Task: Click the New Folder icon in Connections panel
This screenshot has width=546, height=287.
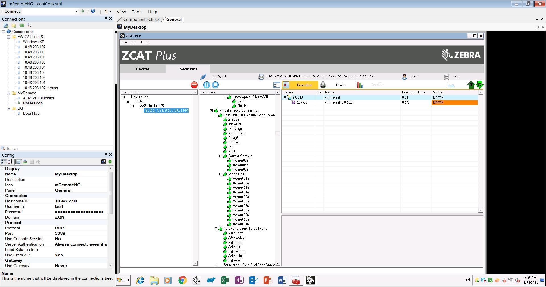Action: tap(14, 25)
